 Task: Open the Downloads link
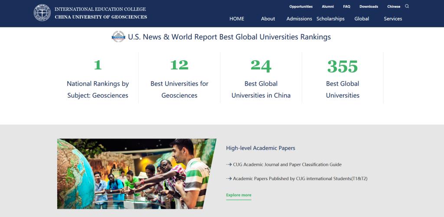[369, 7]
